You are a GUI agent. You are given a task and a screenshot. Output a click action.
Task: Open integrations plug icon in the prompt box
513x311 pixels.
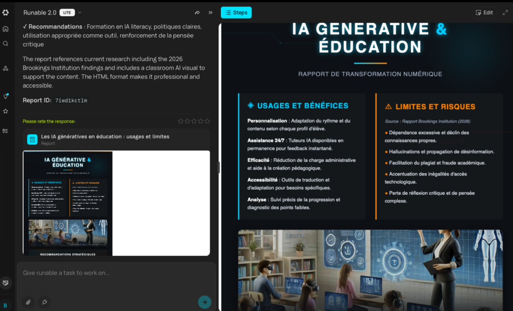pos(44,302)
